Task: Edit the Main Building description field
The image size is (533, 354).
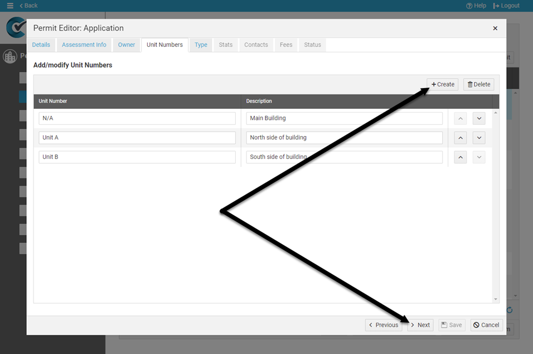Action: (x=344, y=118)
